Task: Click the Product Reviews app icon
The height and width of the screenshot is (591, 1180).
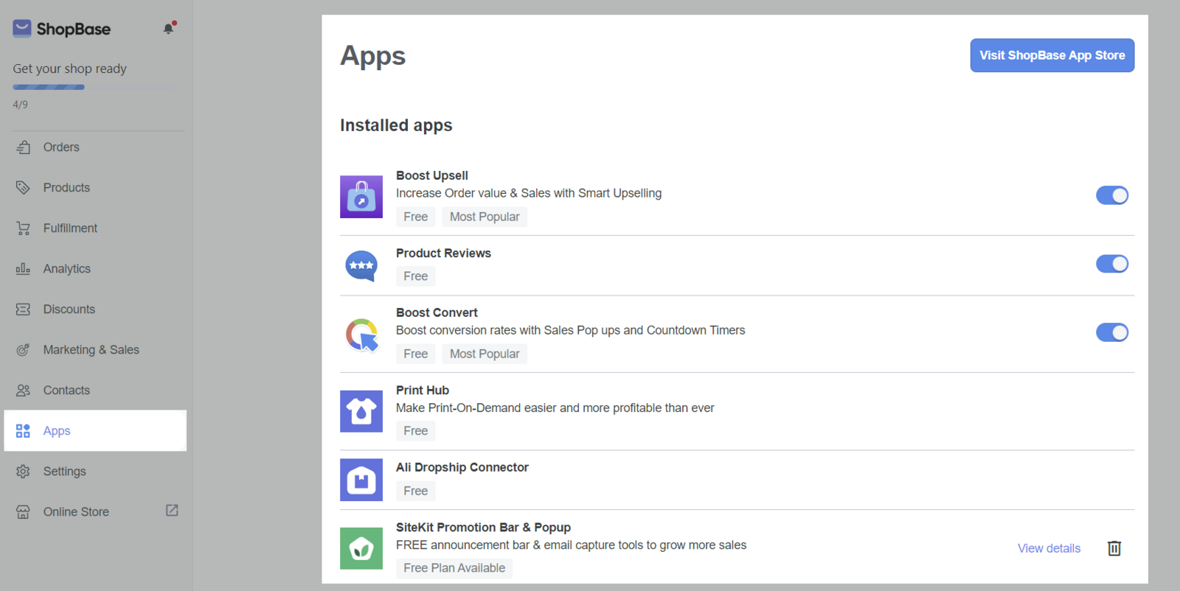Action: (361, 266)
